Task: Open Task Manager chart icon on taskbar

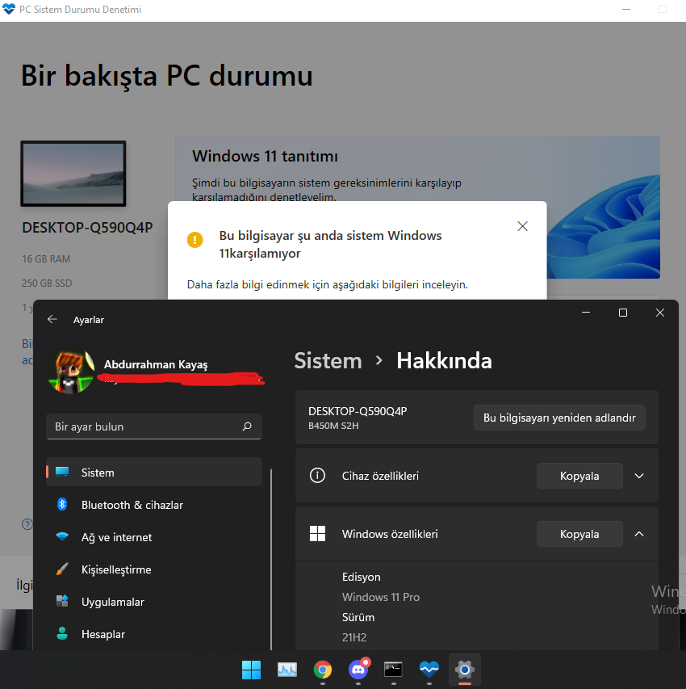Action: coord(287,670)
